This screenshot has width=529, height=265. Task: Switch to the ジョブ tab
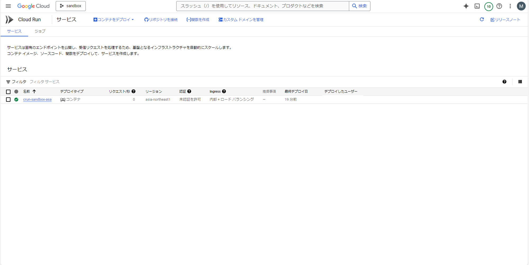(40, 31)
